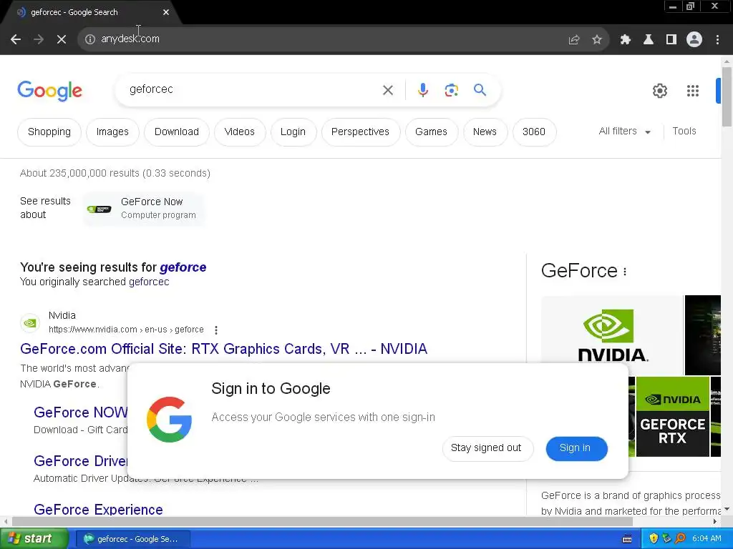Open the GeForce RTX image thumbnail
The image size is (733, 549).
672,417
